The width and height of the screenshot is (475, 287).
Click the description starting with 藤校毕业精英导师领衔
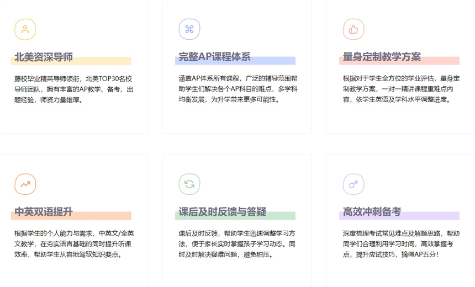point(74,89)
